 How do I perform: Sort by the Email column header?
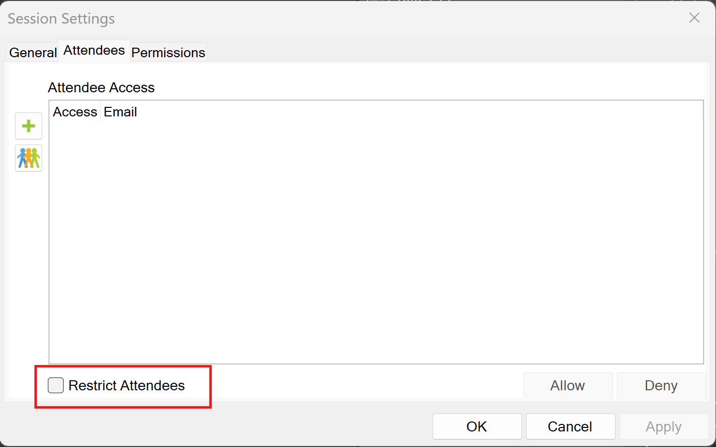tap(121, 112)
